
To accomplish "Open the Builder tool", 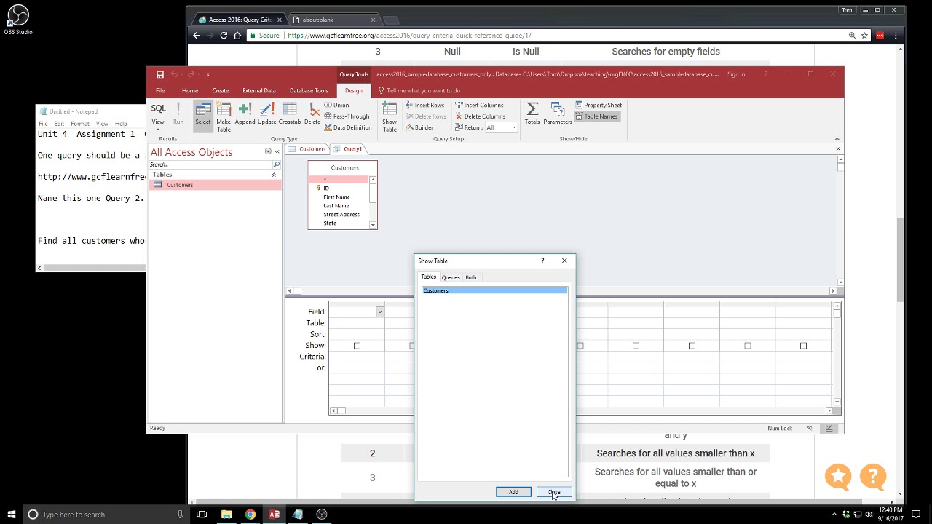I will tap(419, 127).
